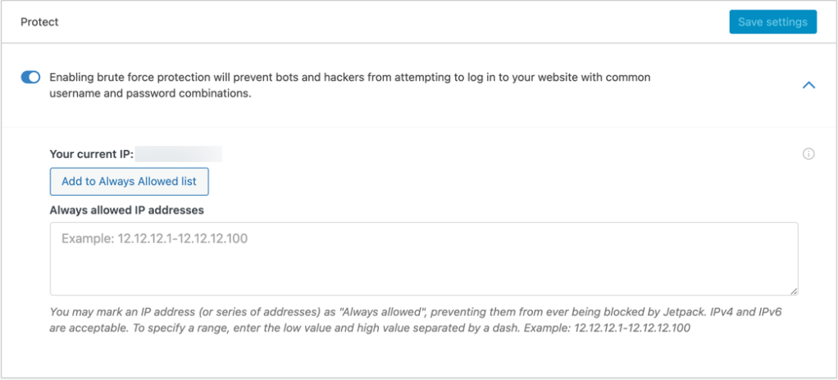Click the info icon beside current IP
Image resolution: width=838 pixels, height=380 pixels.
(808, 154)
